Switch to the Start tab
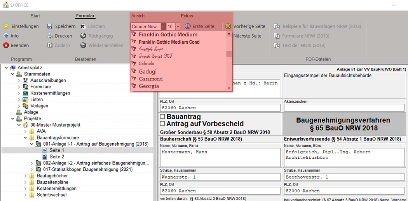Image resolution: width=408 pixels, height=201 pixels. click(x=35, y=16)
